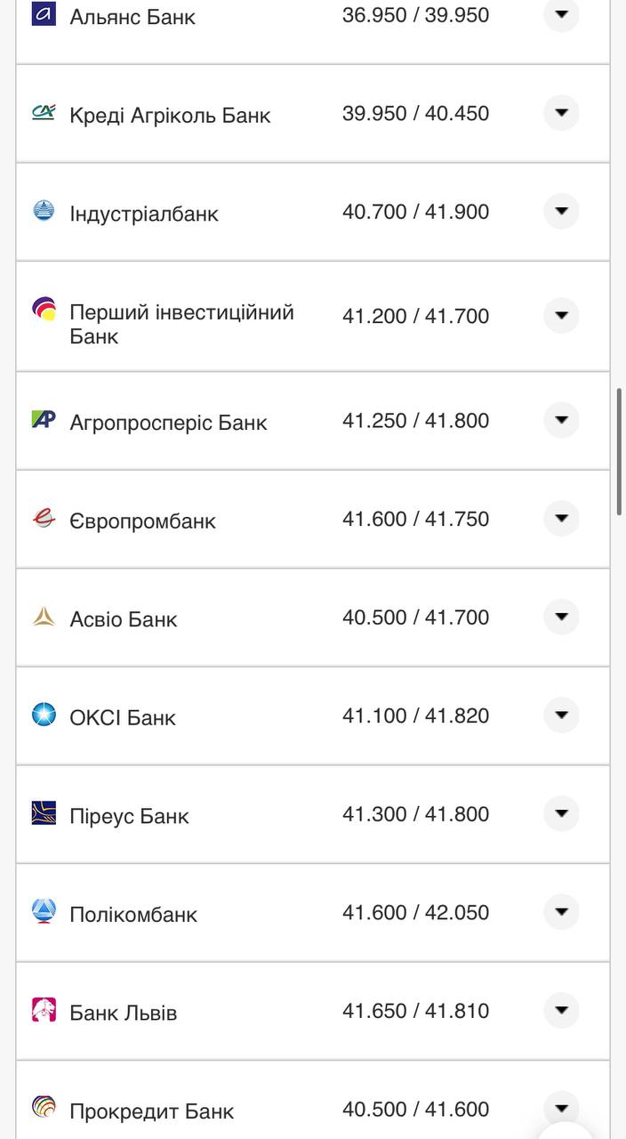
Task: Open the Агропросперіс Банк name link
Action: pos(168,423)
